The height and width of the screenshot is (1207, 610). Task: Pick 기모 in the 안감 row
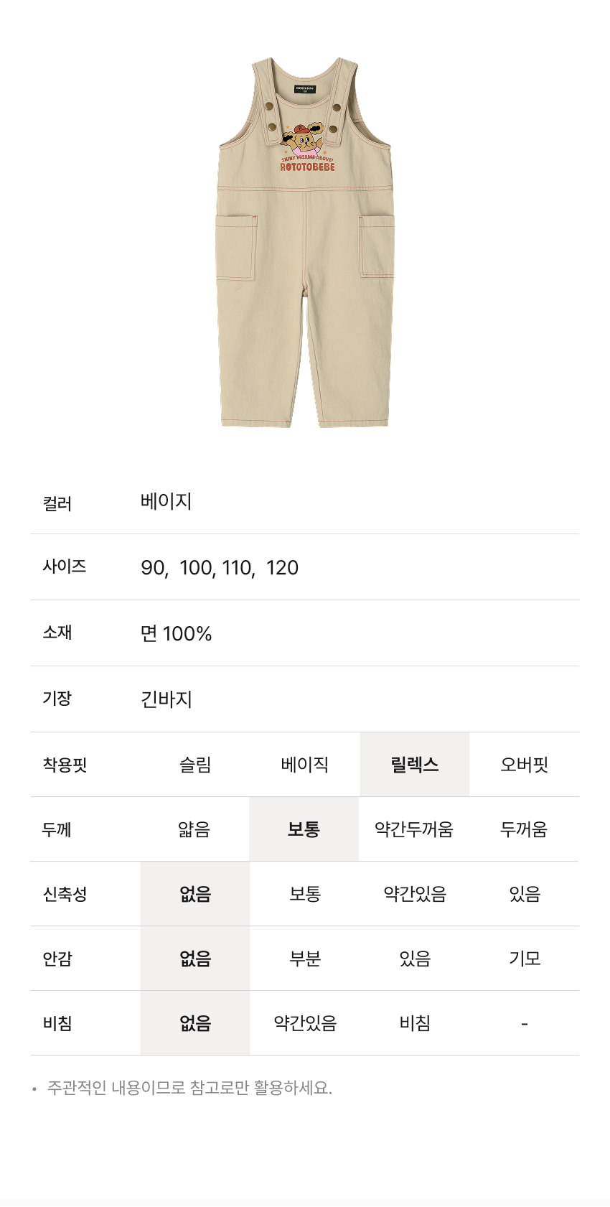coord(525,959)
